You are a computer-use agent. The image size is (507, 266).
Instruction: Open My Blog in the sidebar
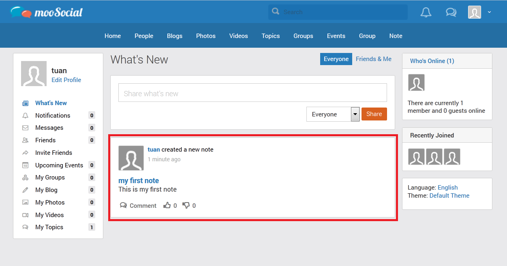46,190
